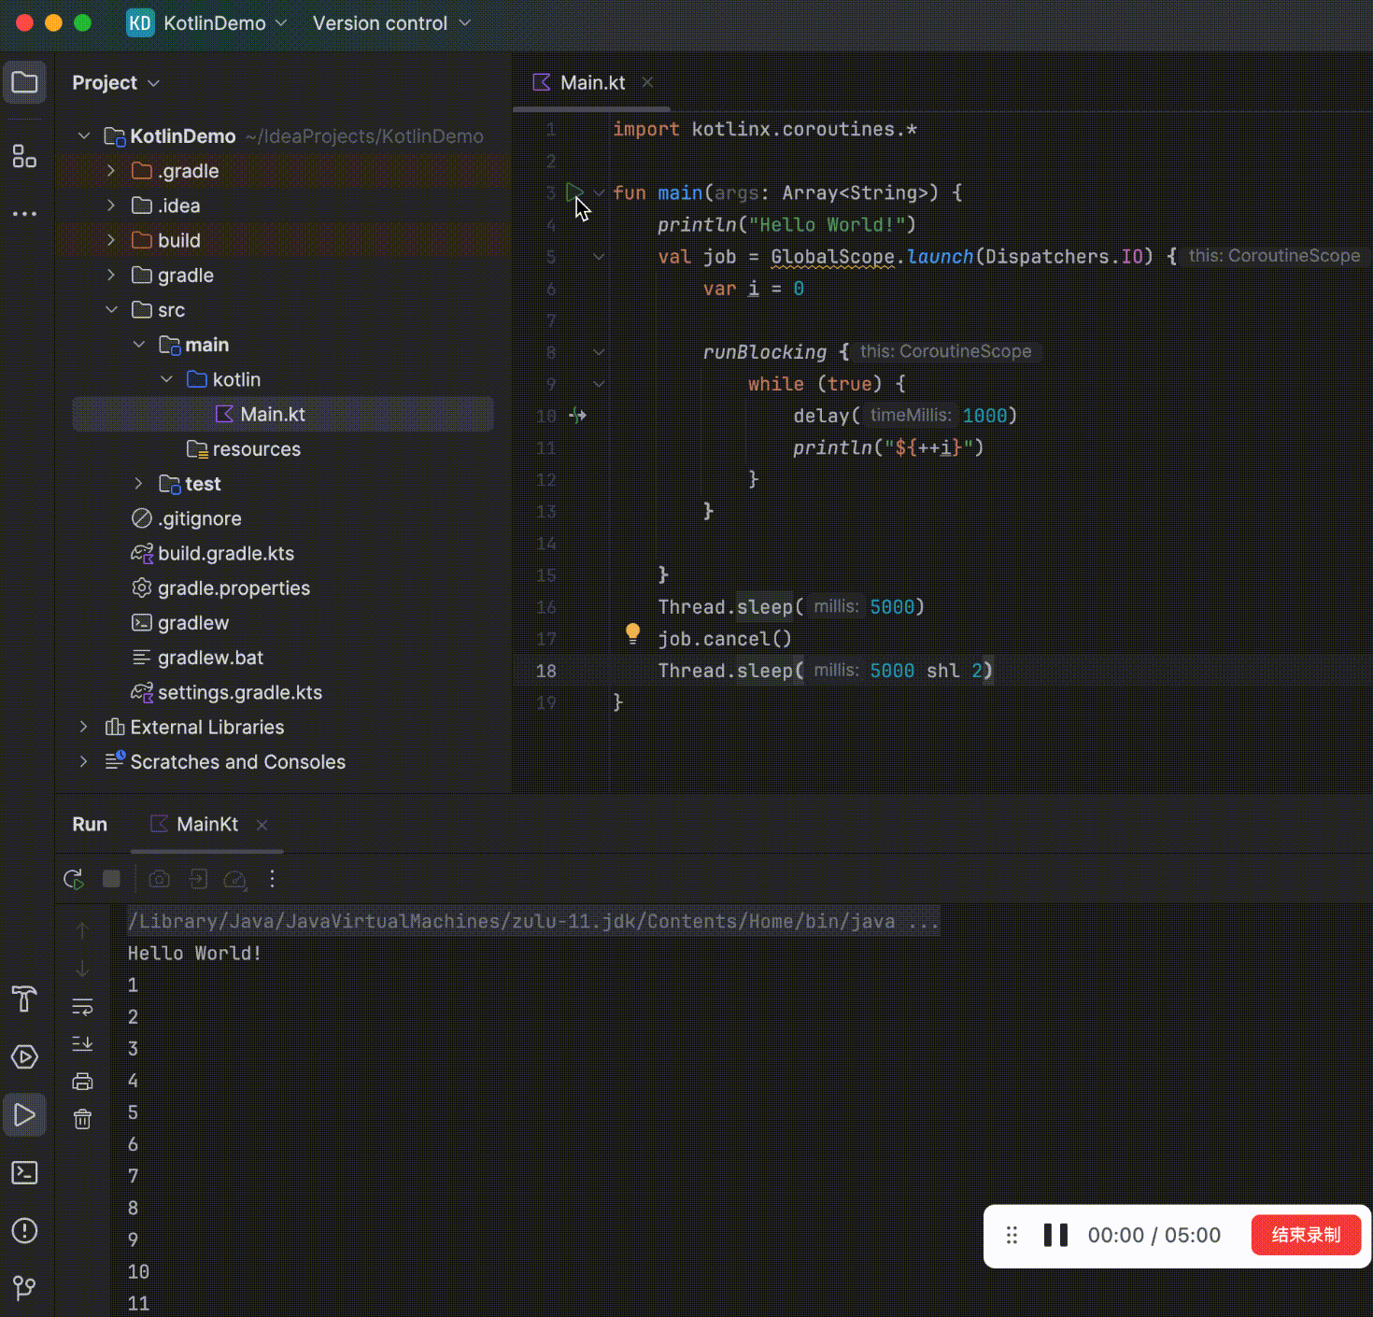The width and height of the screenshot is (1373, 1317).
Task: Close the MainKt run tab
Action: click(x=262, y=825)
